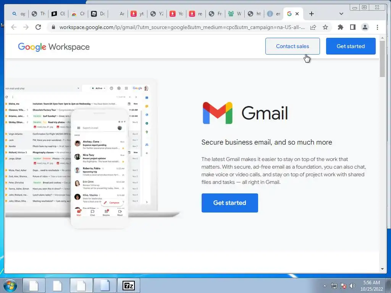
Task: Click 'Secure business email, and so much more'
Action: [267, 142]
